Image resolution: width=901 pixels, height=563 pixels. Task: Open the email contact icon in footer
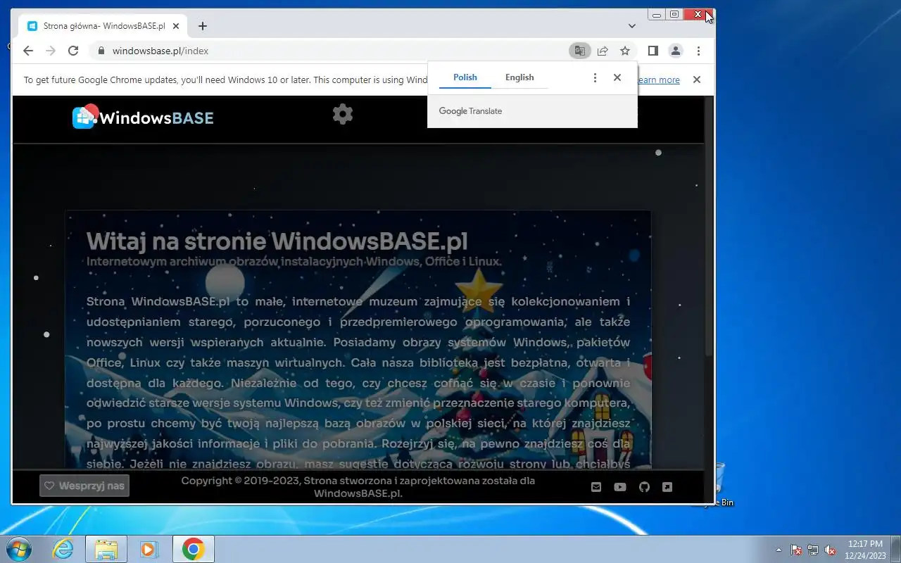[x=596, y=487]
